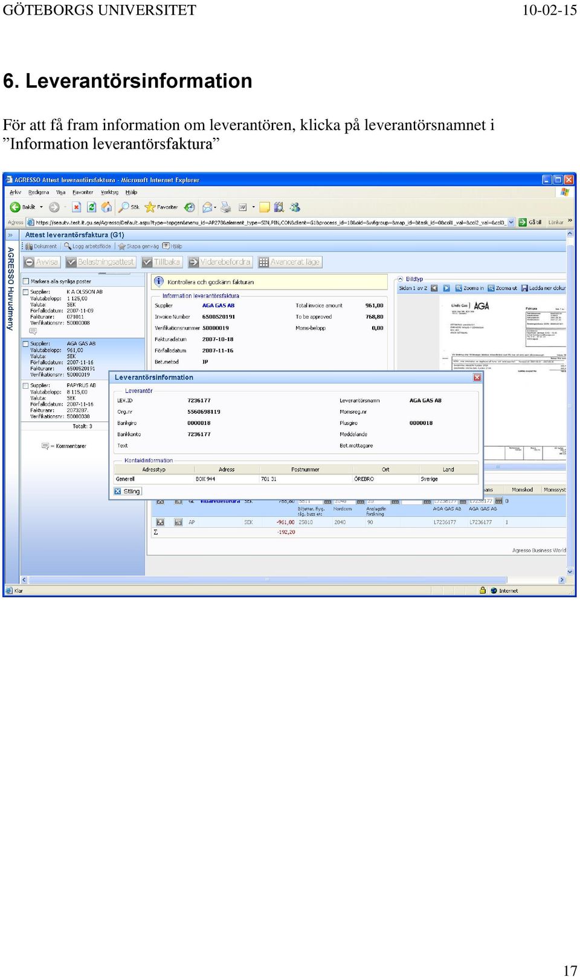Open the dropdown arrow beside the Word icon
The width and height of the screenshot is (580, 977).
[253, 207]
